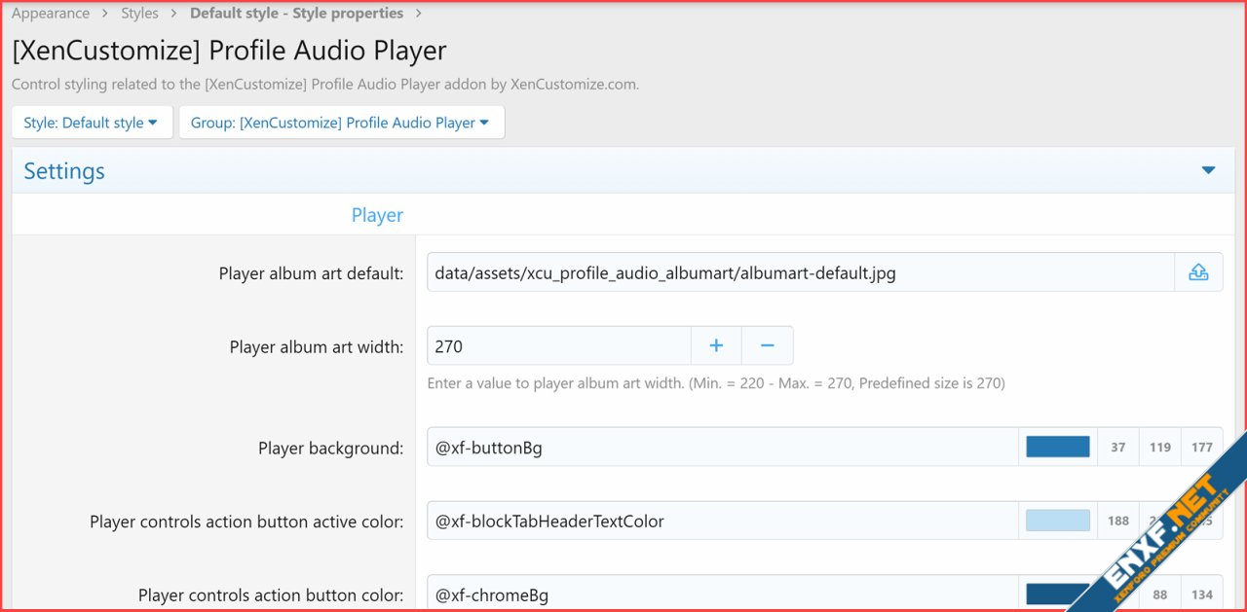The image size is (1247, 612).
Task: Open the action button active color swatch
Action: [1058, 521]
